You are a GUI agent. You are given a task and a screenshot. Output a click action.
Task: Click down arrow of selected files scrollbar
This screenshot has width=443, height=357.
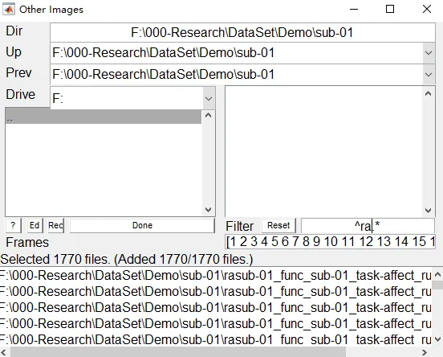[437, 339]
